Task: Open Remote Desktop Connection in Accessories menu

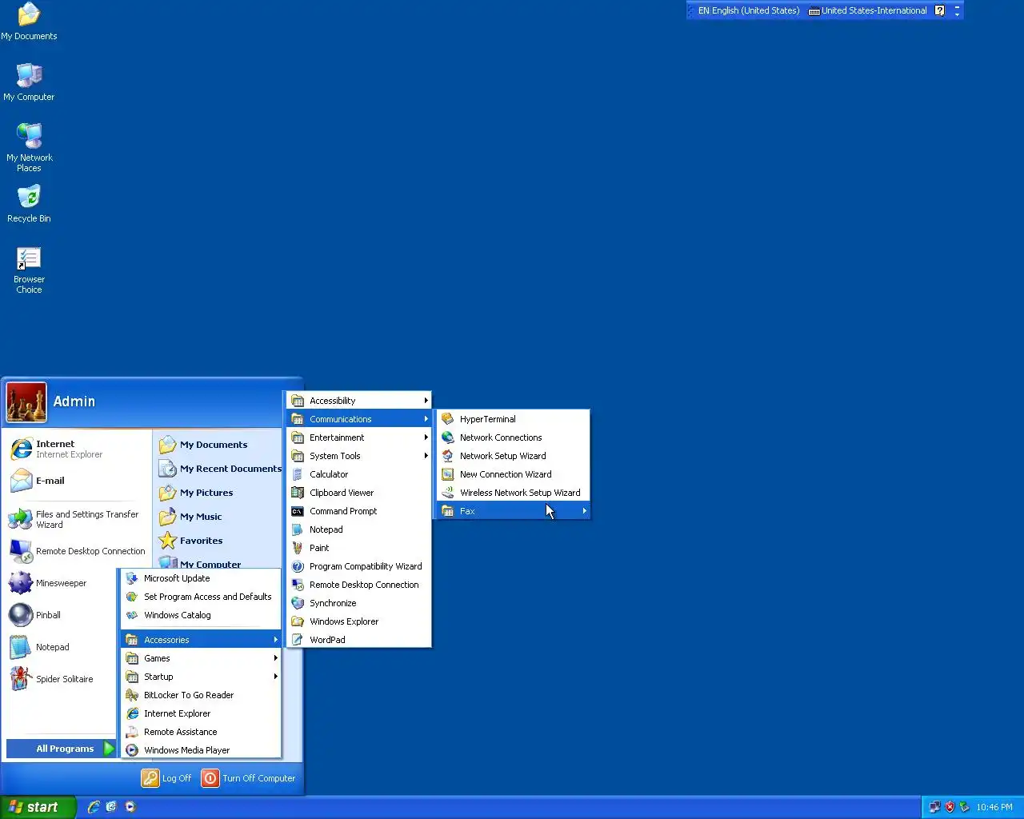Action: [359, 585]
